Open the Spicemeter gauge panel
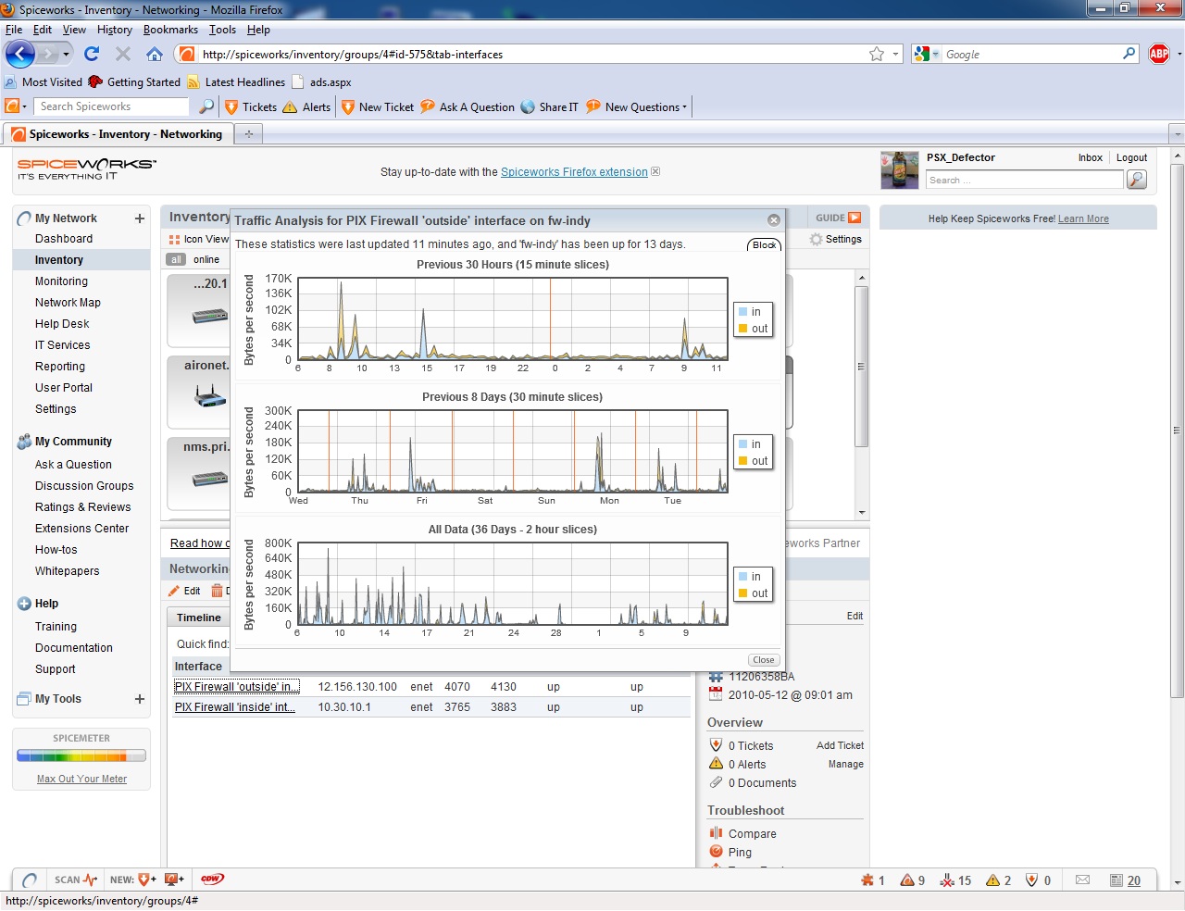1185x911 pixels. (x=81, y=757)
